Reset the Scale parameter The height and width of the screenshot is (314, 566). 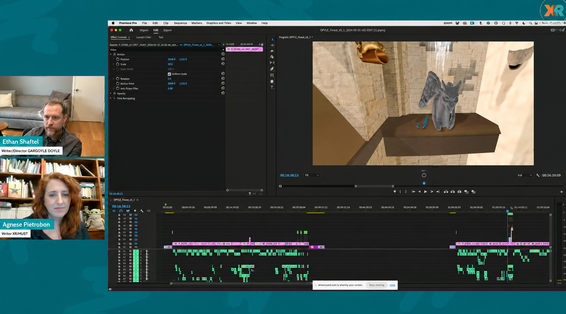223,64
